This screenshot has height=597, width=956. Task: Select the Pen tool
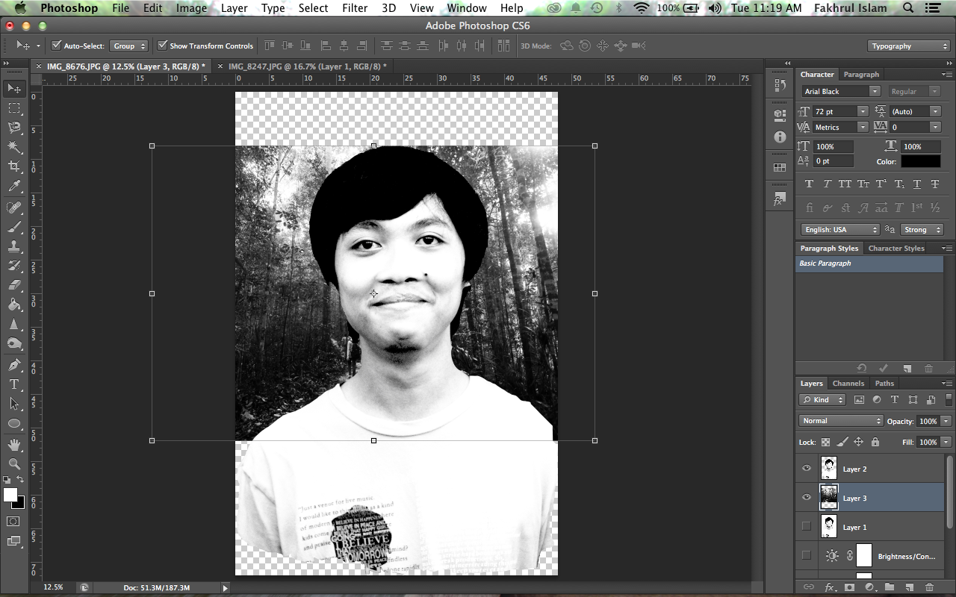[x=14, y=365]
